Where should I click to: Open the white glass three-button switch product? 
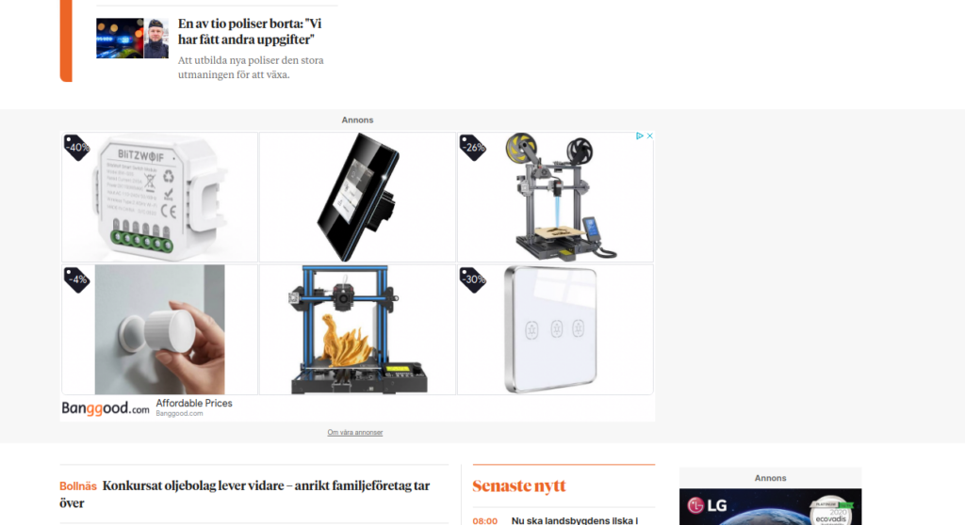coord(555,329)
